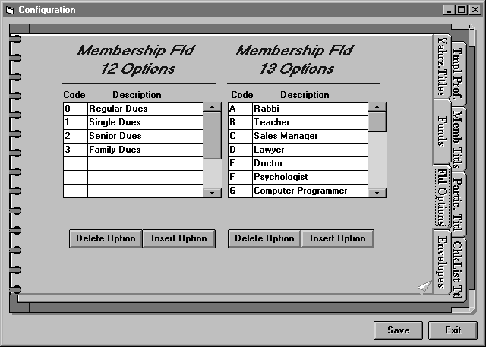Screen dimensions: 486x347
Task: Click the Exit button
Action: coord(453,330)
